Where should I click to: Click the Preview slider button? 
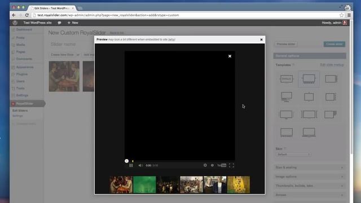point(286,44)
